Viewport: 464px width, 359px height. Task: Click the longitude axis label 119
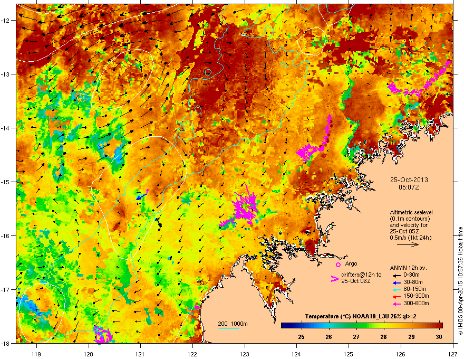[36, 354]
